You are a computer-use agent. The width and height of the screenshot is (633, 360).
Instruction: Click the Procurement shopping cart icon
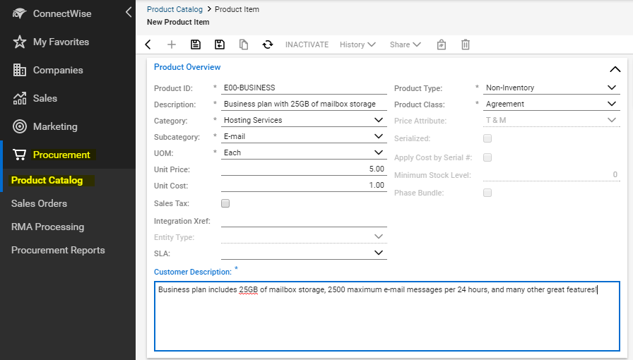coord(19,155)
